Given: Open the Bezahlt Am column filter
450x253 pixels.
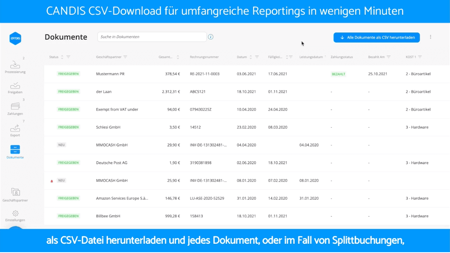Looking at the screenshot, I should tap(389, 57).
